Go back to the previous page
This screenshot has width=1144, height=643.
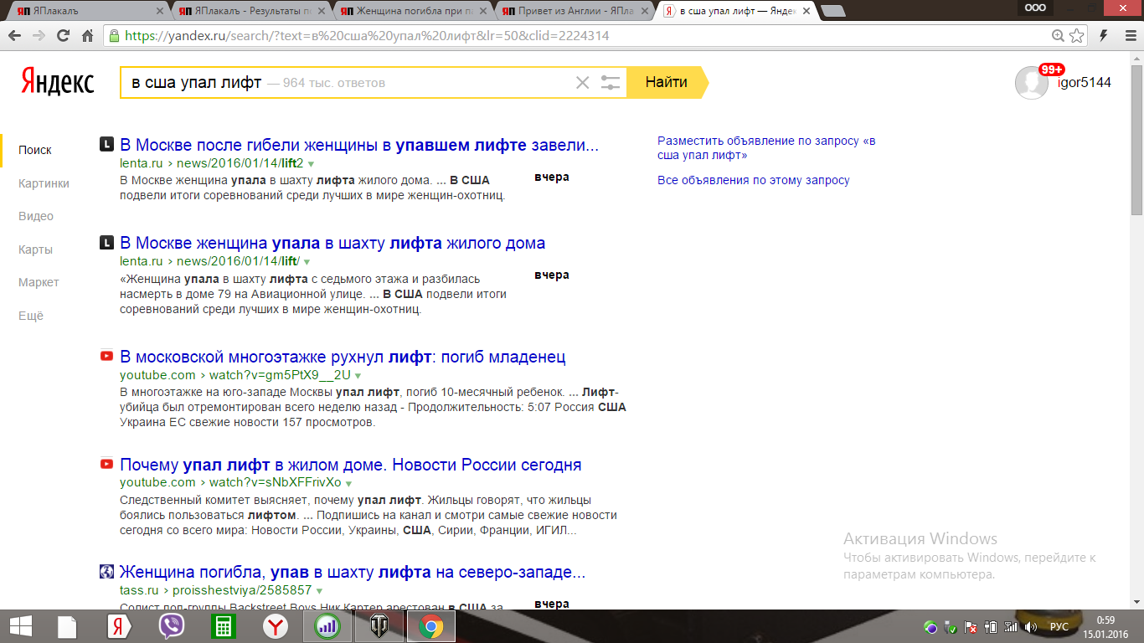tap(14, 36)
